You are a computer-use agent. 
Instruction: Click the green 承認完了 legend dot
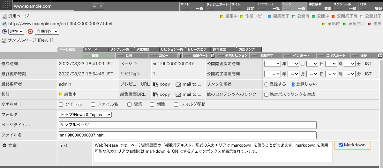coord(344,24)
